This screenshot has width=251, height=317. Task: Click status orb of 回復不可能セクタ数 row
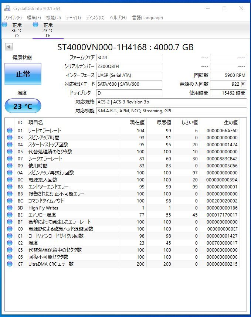[10, 257]
